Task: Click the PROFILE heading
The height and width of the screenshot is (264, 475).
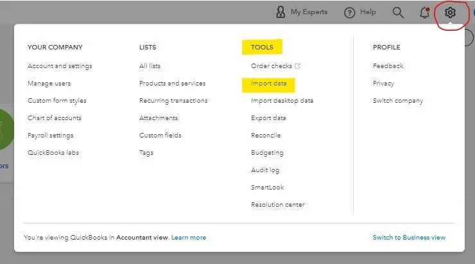Action: click(386, 48)
